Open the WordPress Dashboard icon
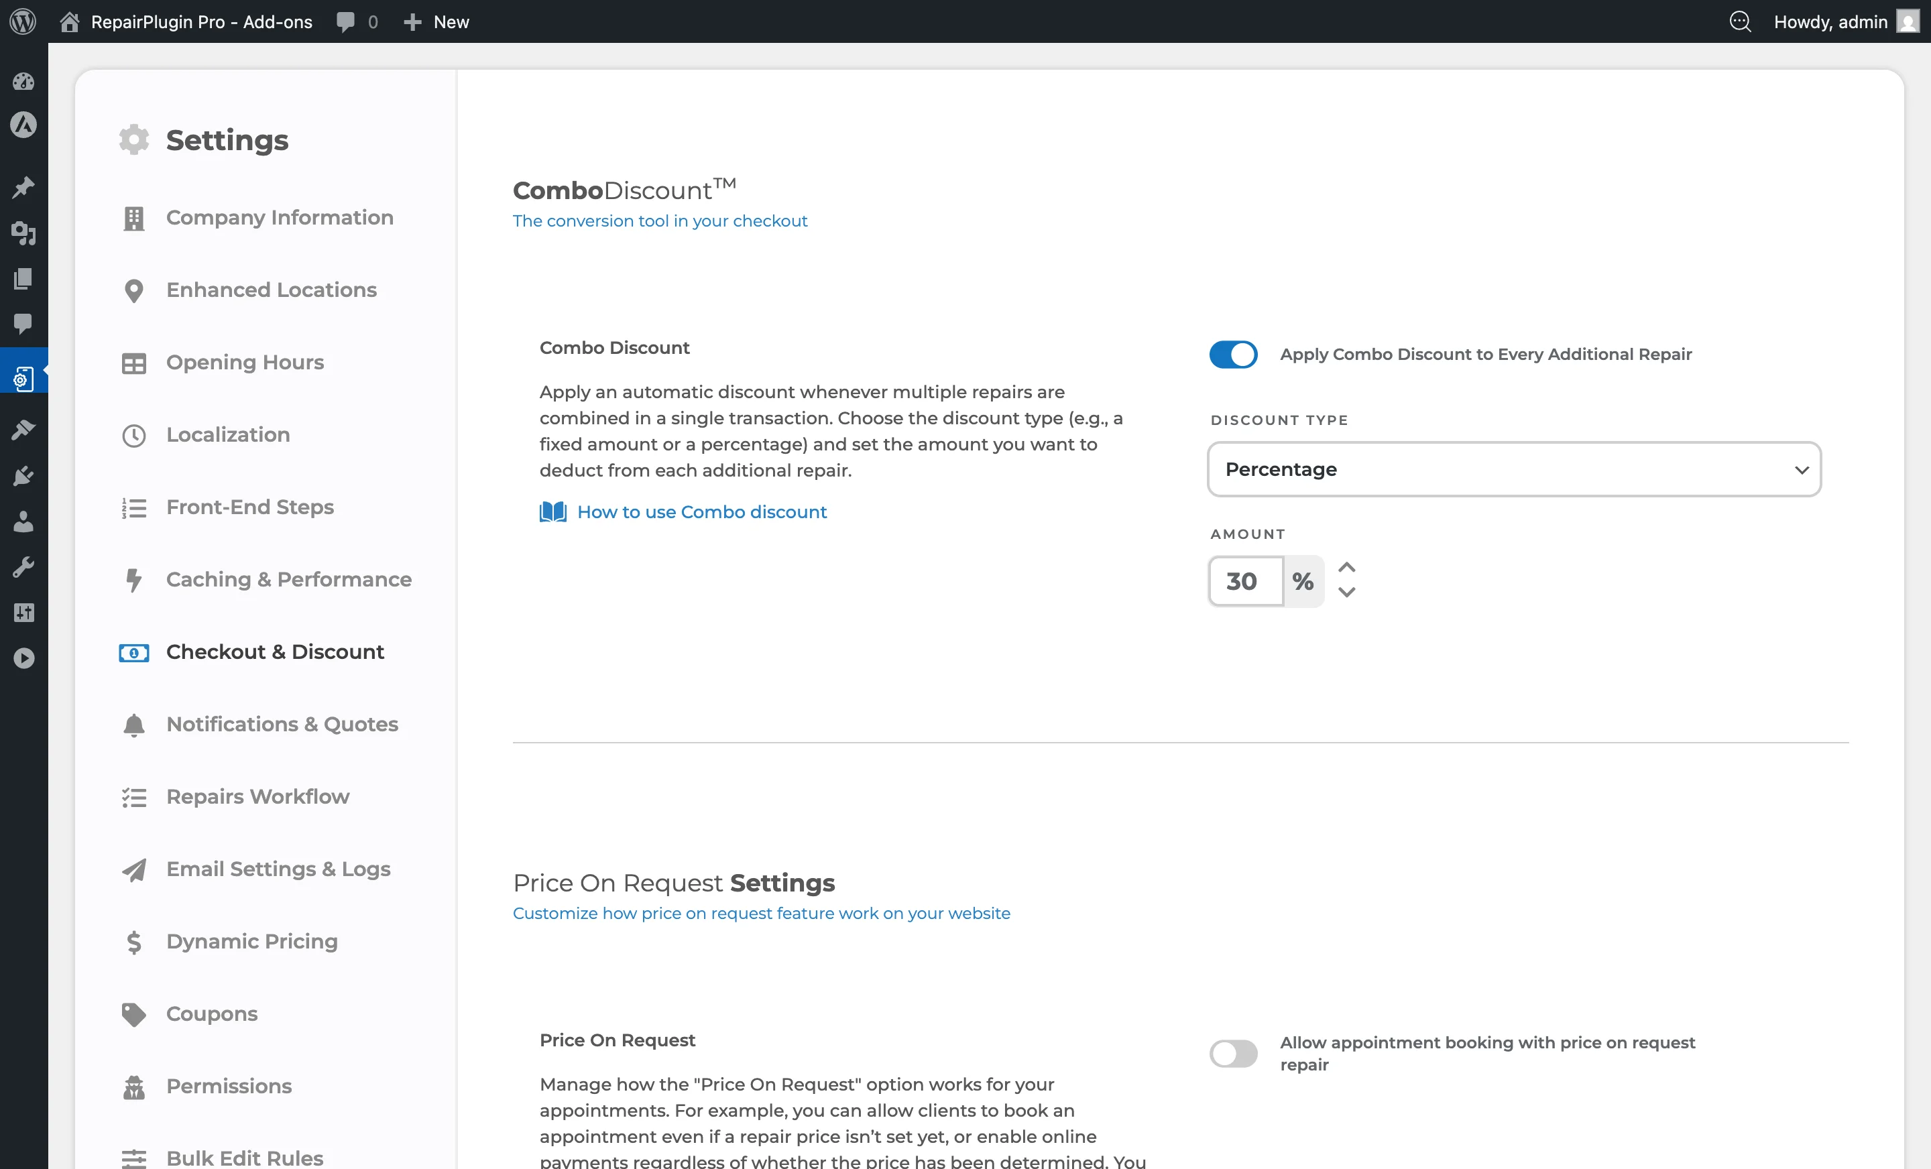 [x=23, y=82]
